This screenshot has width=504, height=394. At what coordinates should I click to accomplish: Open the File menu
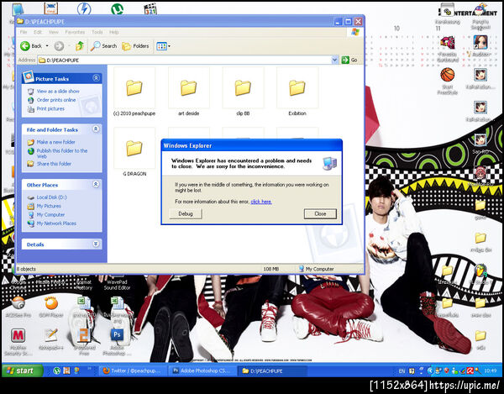click(x=24, y=32)
